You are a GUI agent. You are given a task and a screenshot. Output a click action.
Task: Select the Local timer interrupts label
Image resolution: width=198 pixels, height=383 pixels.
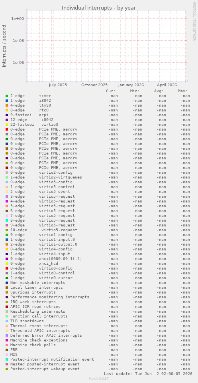click(37, 287)
